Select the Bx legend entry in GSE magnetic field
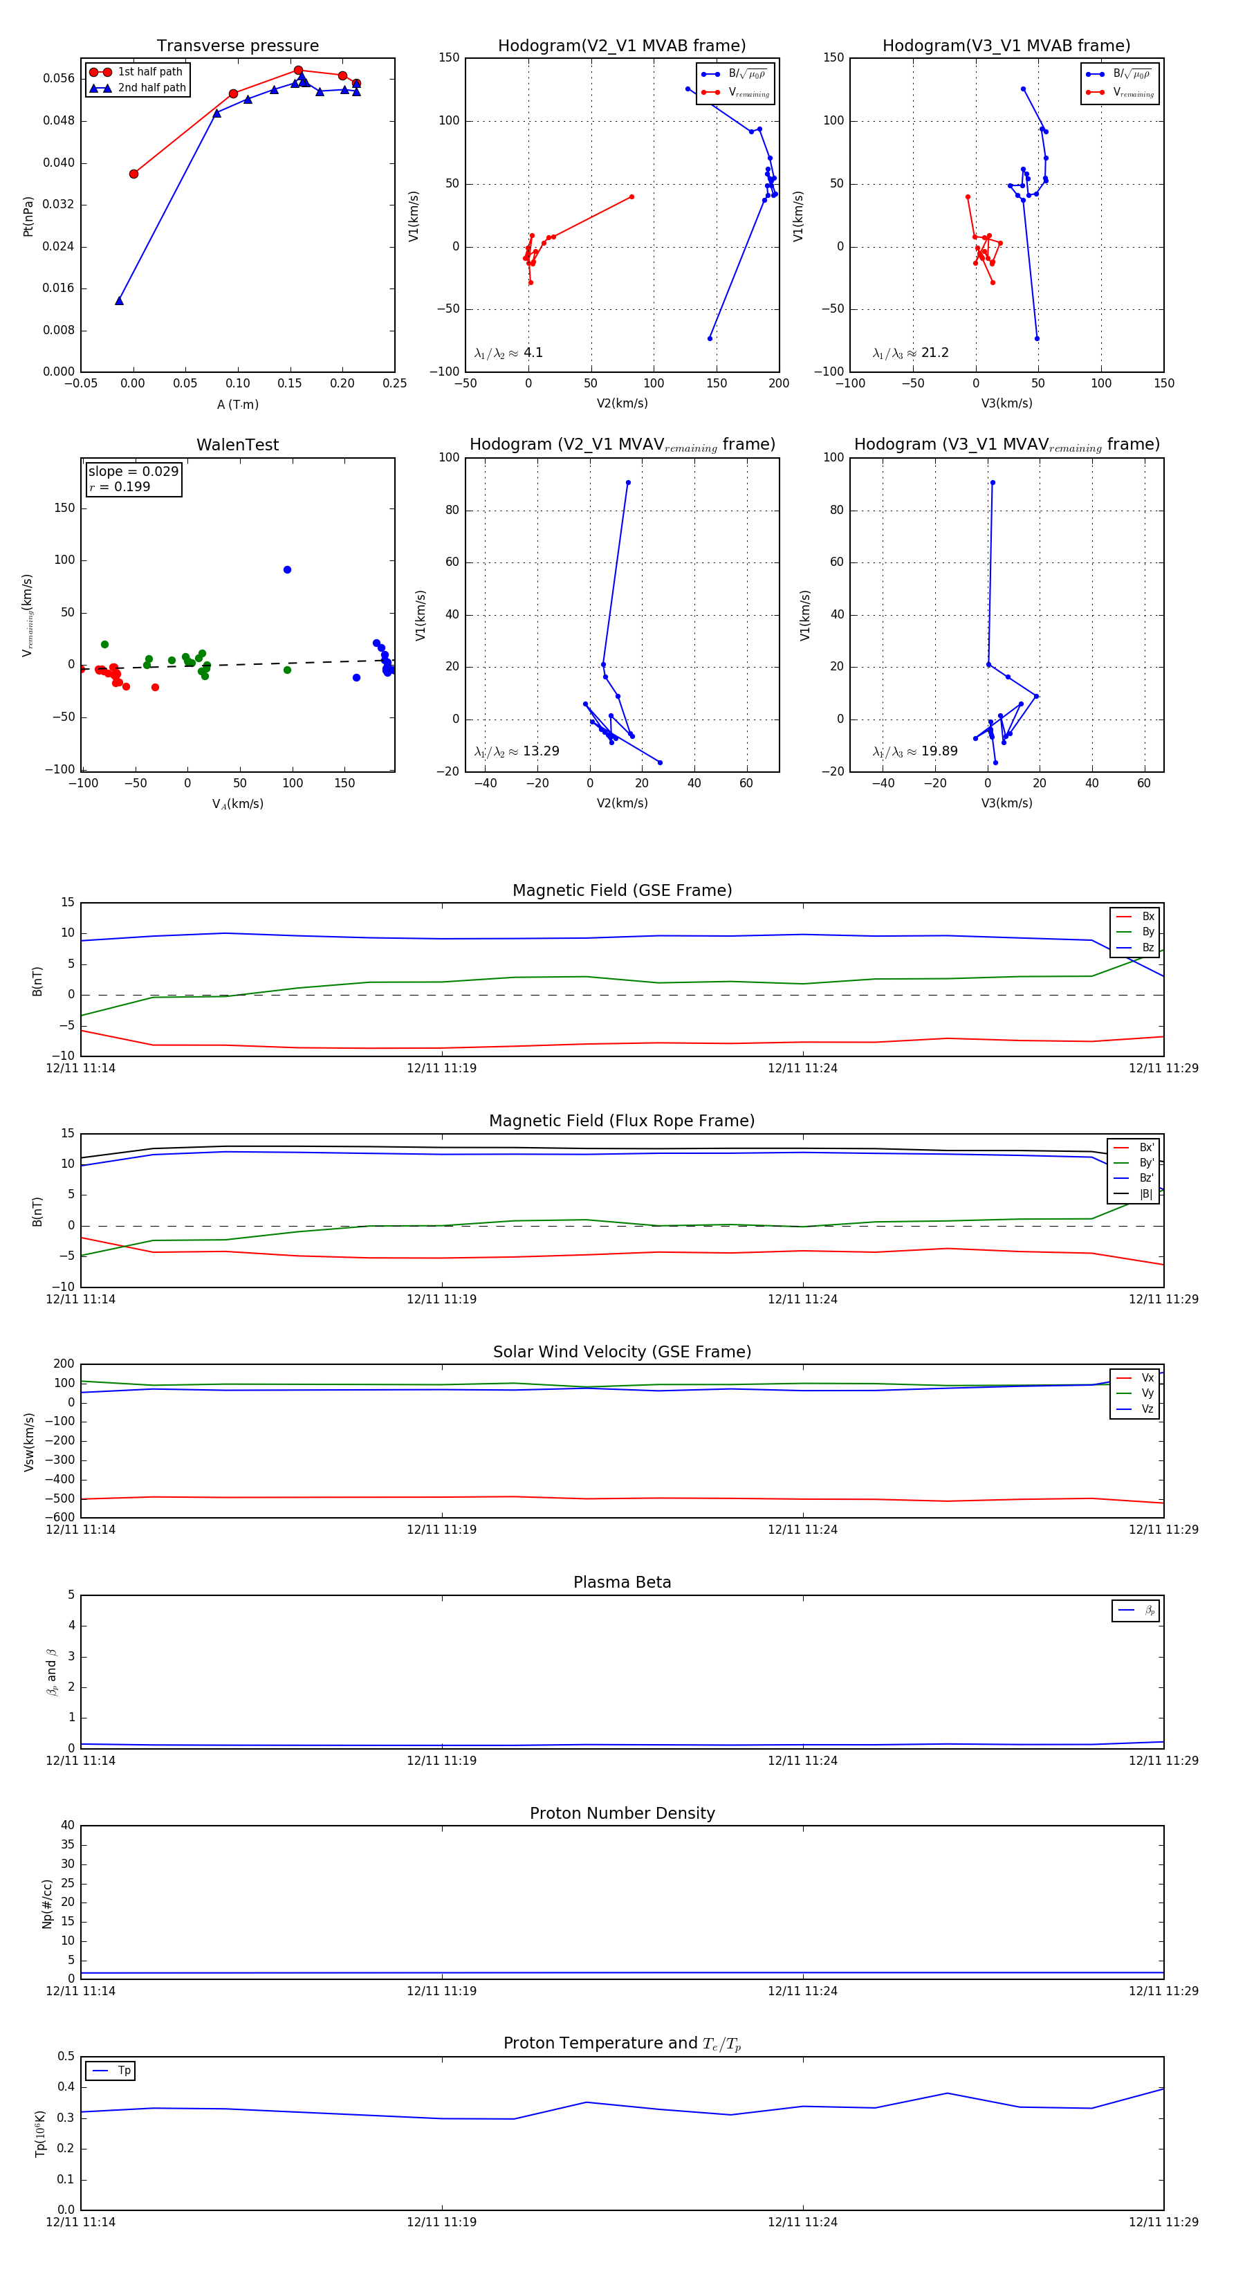Viewport: 1245px width, 2283px height. [1135, 917]
